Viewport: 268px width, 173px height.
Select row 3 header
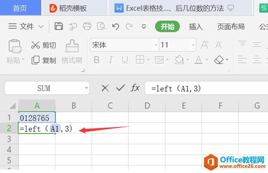(x=9, y=139)
